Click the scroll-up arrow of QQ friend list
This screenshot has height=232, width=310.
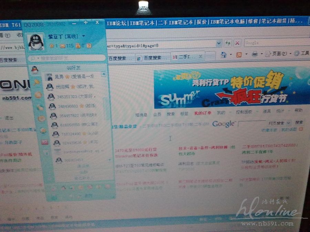click(104, 74)
